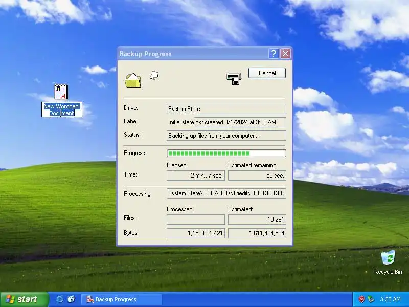Click the tray icon beside the clock
The image size is (409, 307).
371,299
